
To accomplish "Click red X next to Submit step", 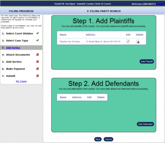I will (38, 76).
